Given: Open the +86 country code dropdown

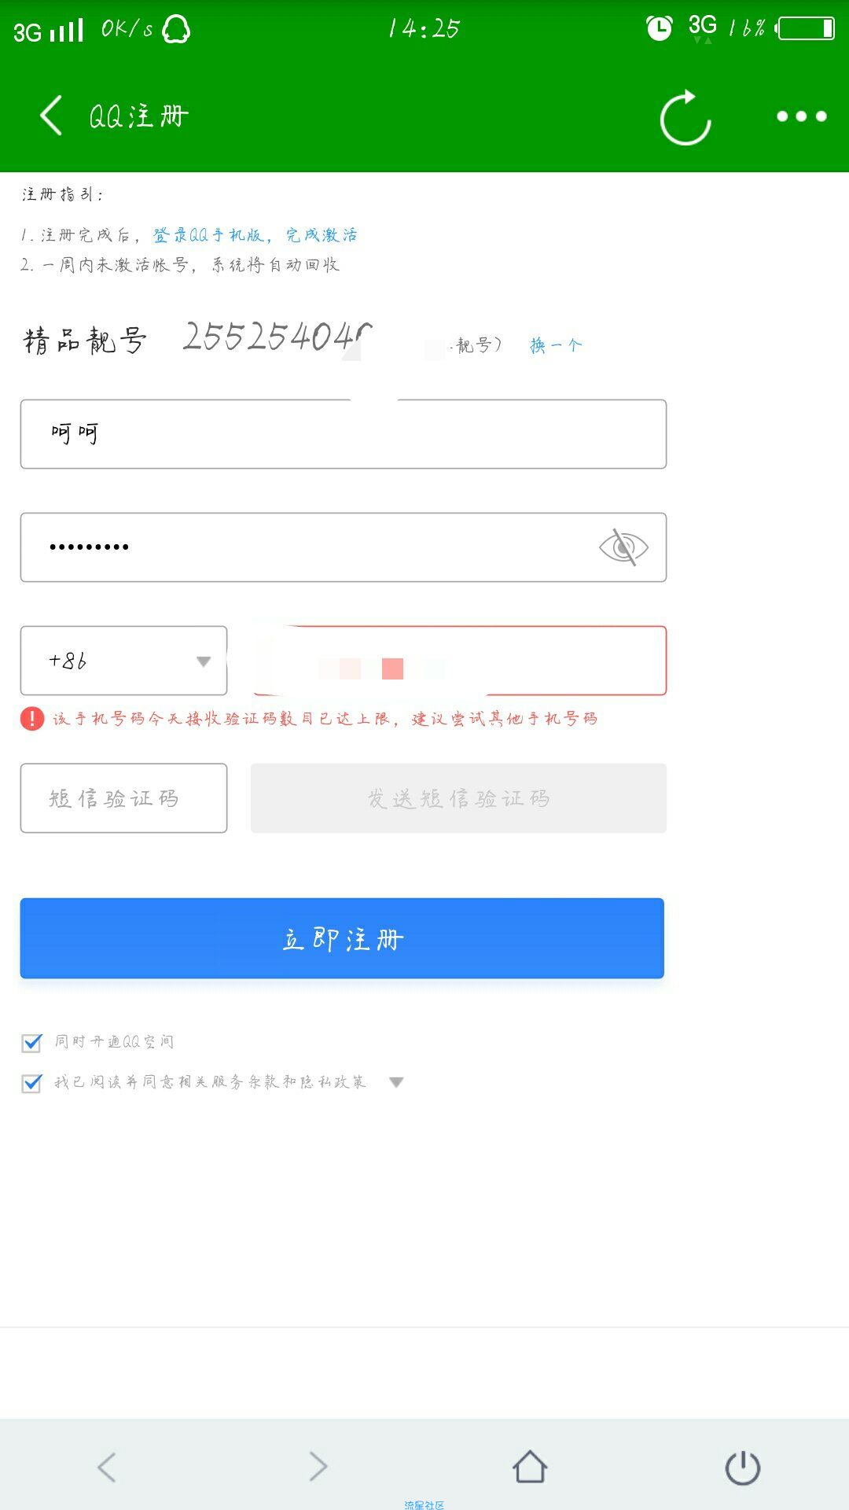Looking at the screenshot, I should coord(123,661).
